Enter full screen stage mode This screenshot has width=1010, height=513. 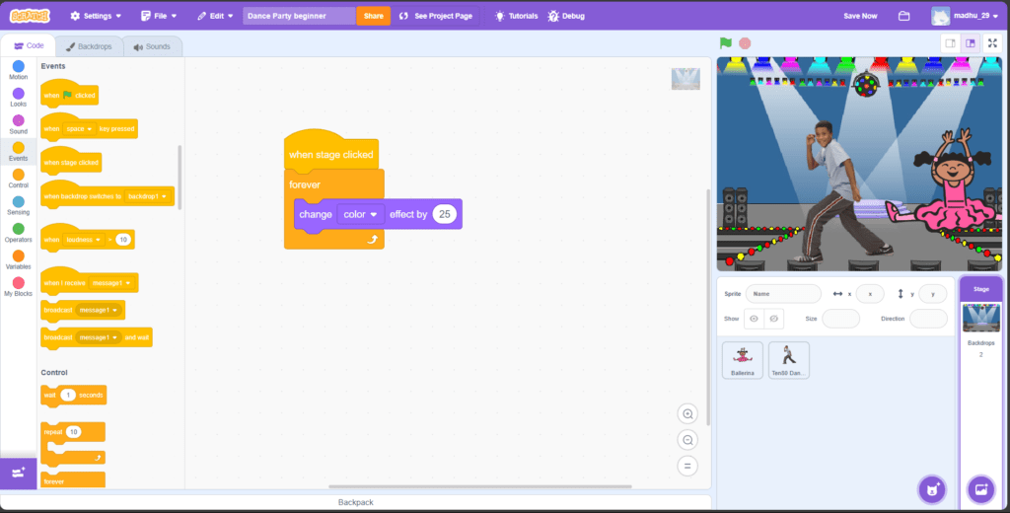point(992,43)
